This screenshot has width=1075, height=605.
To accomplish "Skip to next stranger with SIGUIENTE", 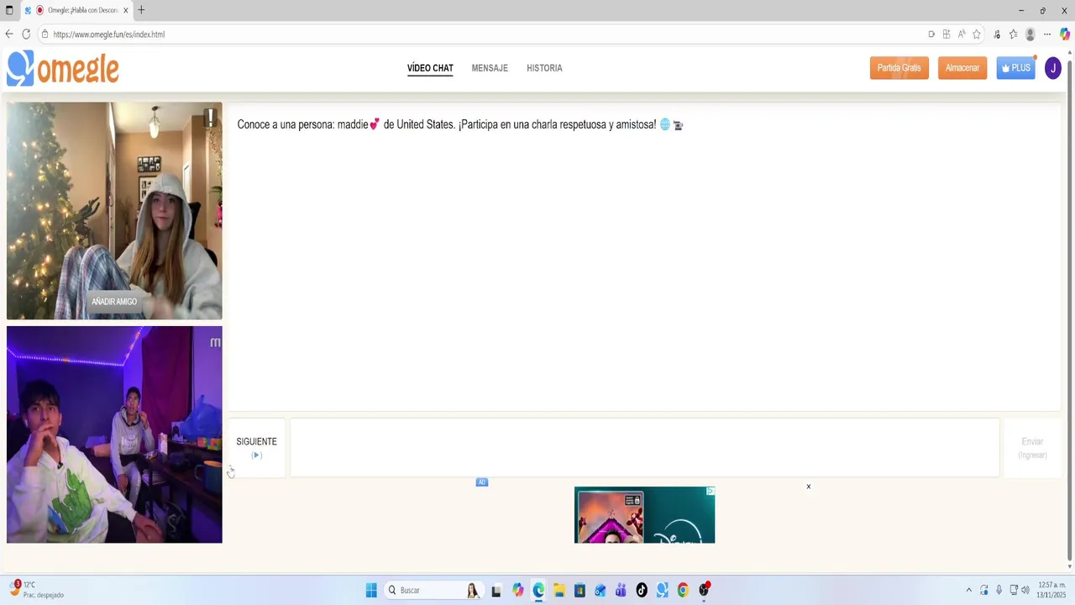I will pos(256,447).
